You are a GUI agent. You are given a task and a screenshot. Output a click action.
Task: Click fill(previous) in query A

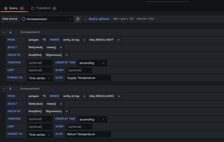[x=53, y=55]
